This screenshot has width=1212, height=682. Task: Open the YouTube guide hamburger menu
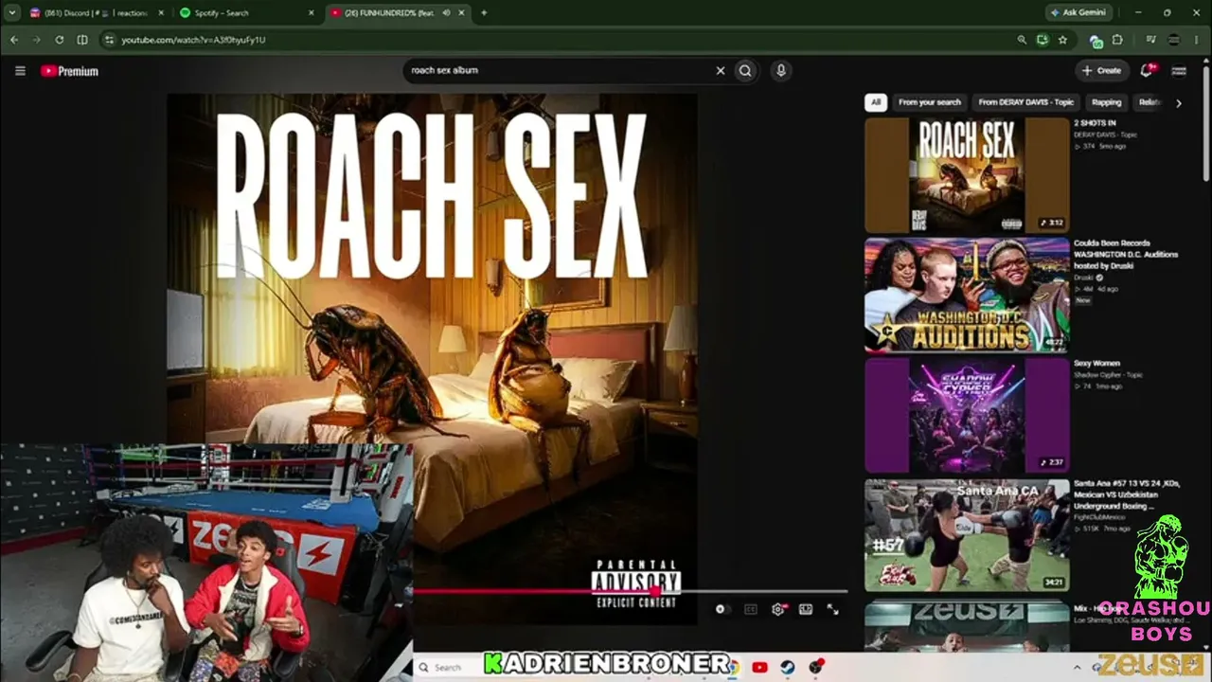click(20, 71)
